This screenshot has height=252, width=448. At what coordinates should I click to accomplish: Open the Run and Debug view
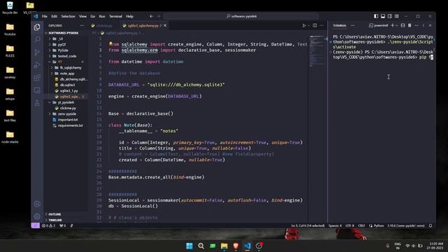point(37,65)
